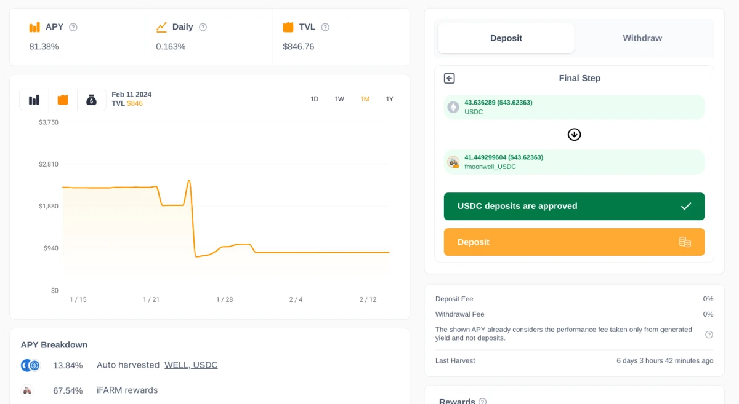The image size is (739, 404).
Task: Show share price chart money bag icon
Action: click(x=91, y=100)
